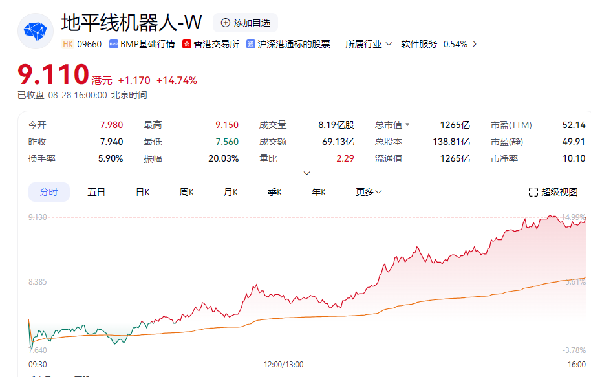Click the BMP基础行情 label text
The height and width of the screenshot is (377, 591).
point(147,44)
